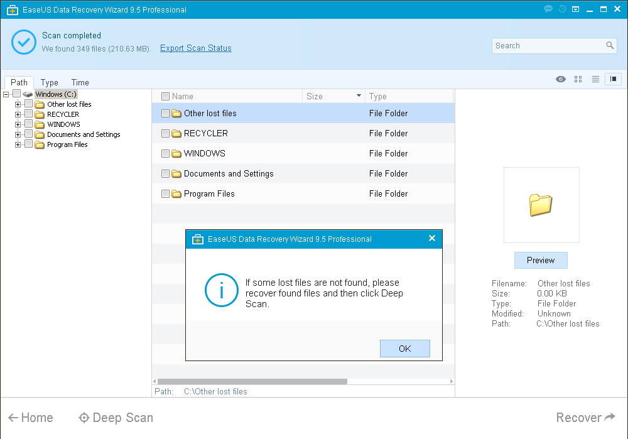Focus the Search input field
The height and width of the screenshot is (439, 628).
tap(549, 46)
